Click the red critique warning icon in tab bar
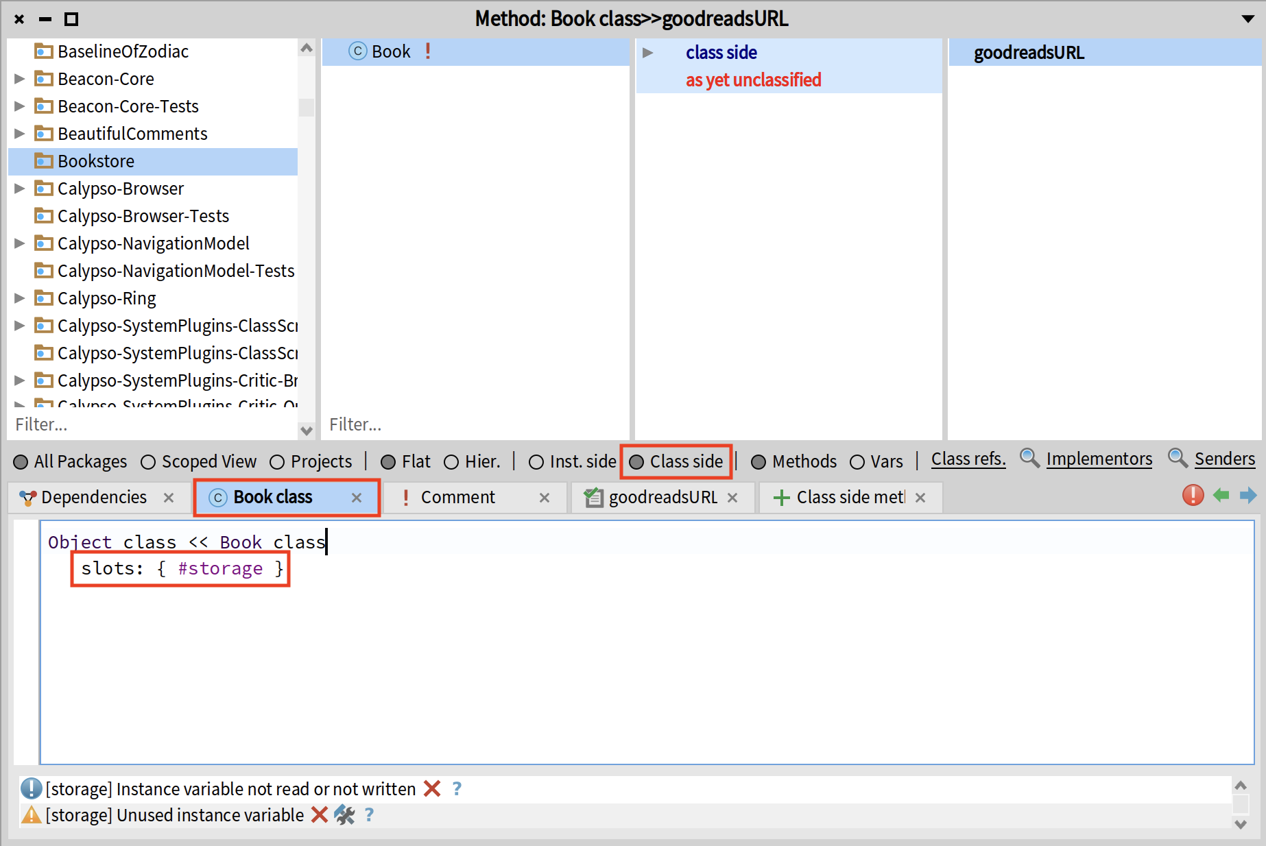Viewport: 1266px width, 846px height. tap(1193, 495)
